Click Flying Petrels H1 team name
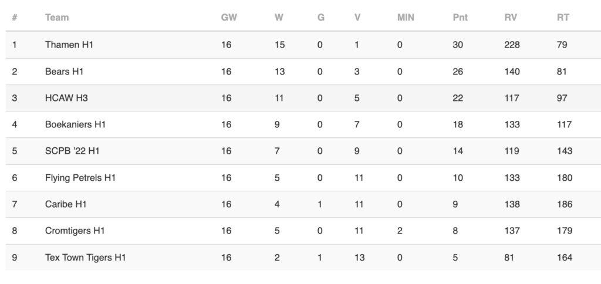Image resolution: width=601 pixels, height=284 pixels. [80, 178]
